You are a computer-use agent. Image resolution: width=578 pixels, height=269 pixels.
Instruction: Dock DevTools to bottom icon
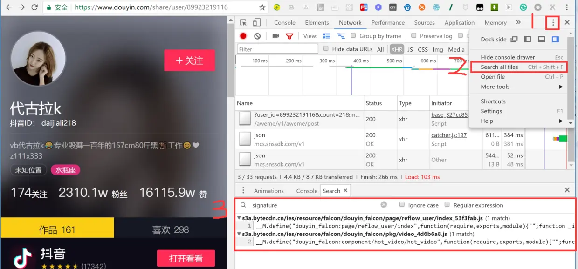click(542, 40)
